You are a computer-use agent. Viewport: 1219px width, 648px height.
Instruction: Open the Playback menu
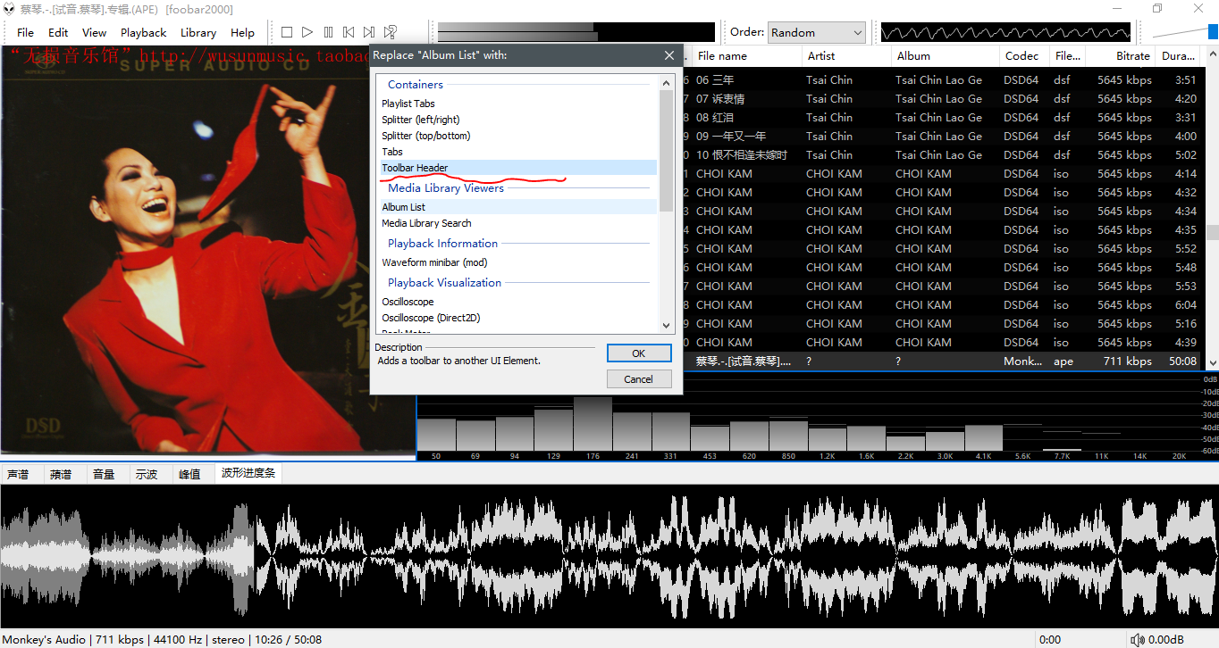pos(143,32)
